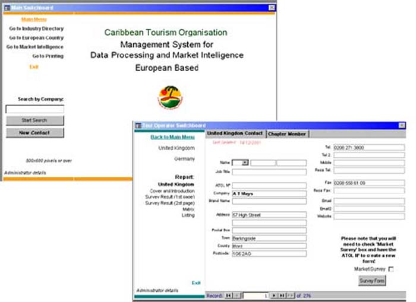
Task: Click Exit in Main Switchboard menu
Action: coord(34,67)
